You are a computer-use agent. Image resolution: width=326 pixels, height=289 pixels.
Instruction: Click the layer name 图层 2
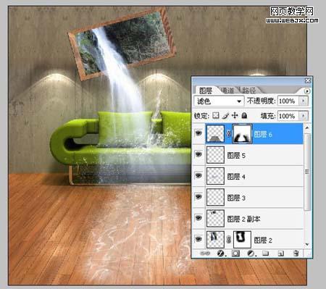click(x=263, y=240)
